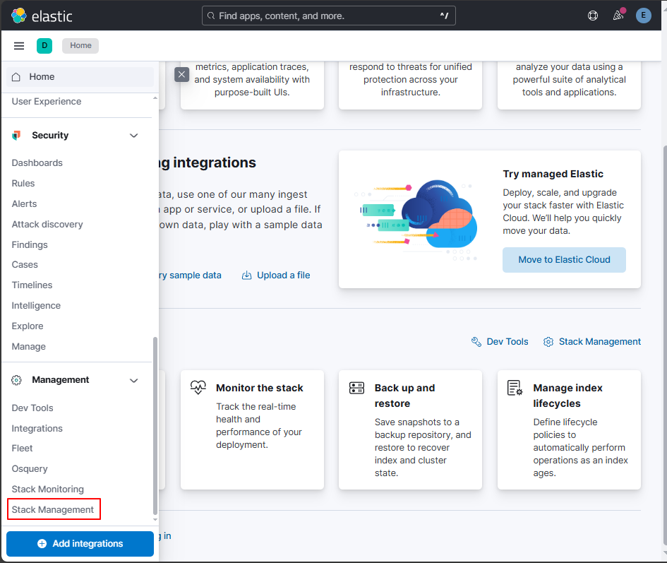Viewport: 667px width, 563px height.
Task: Click the Elastic logo in header
Action: [42, 16]
